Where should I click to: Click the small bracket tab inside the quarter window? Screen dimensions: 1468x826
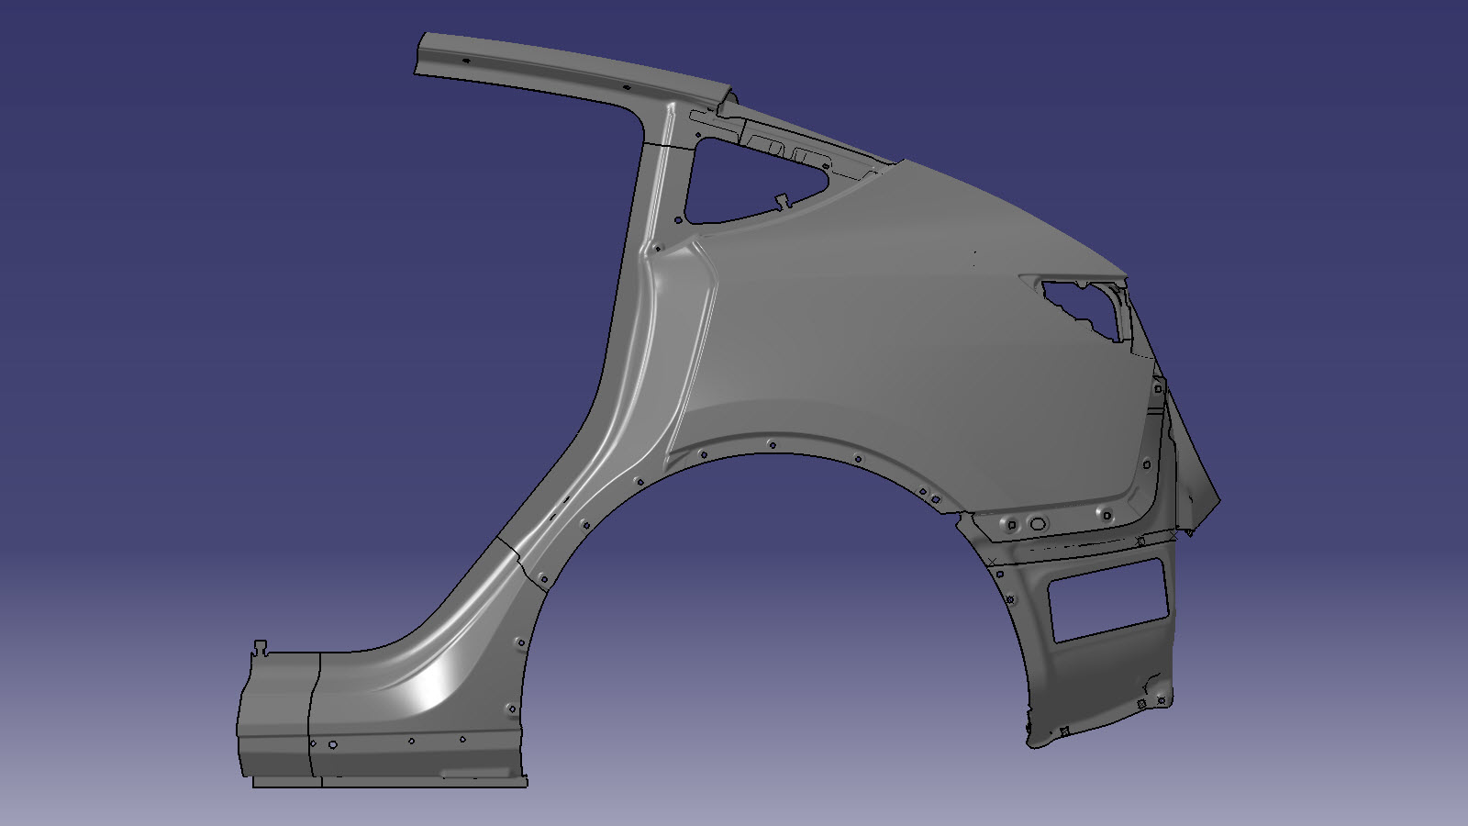781,200
